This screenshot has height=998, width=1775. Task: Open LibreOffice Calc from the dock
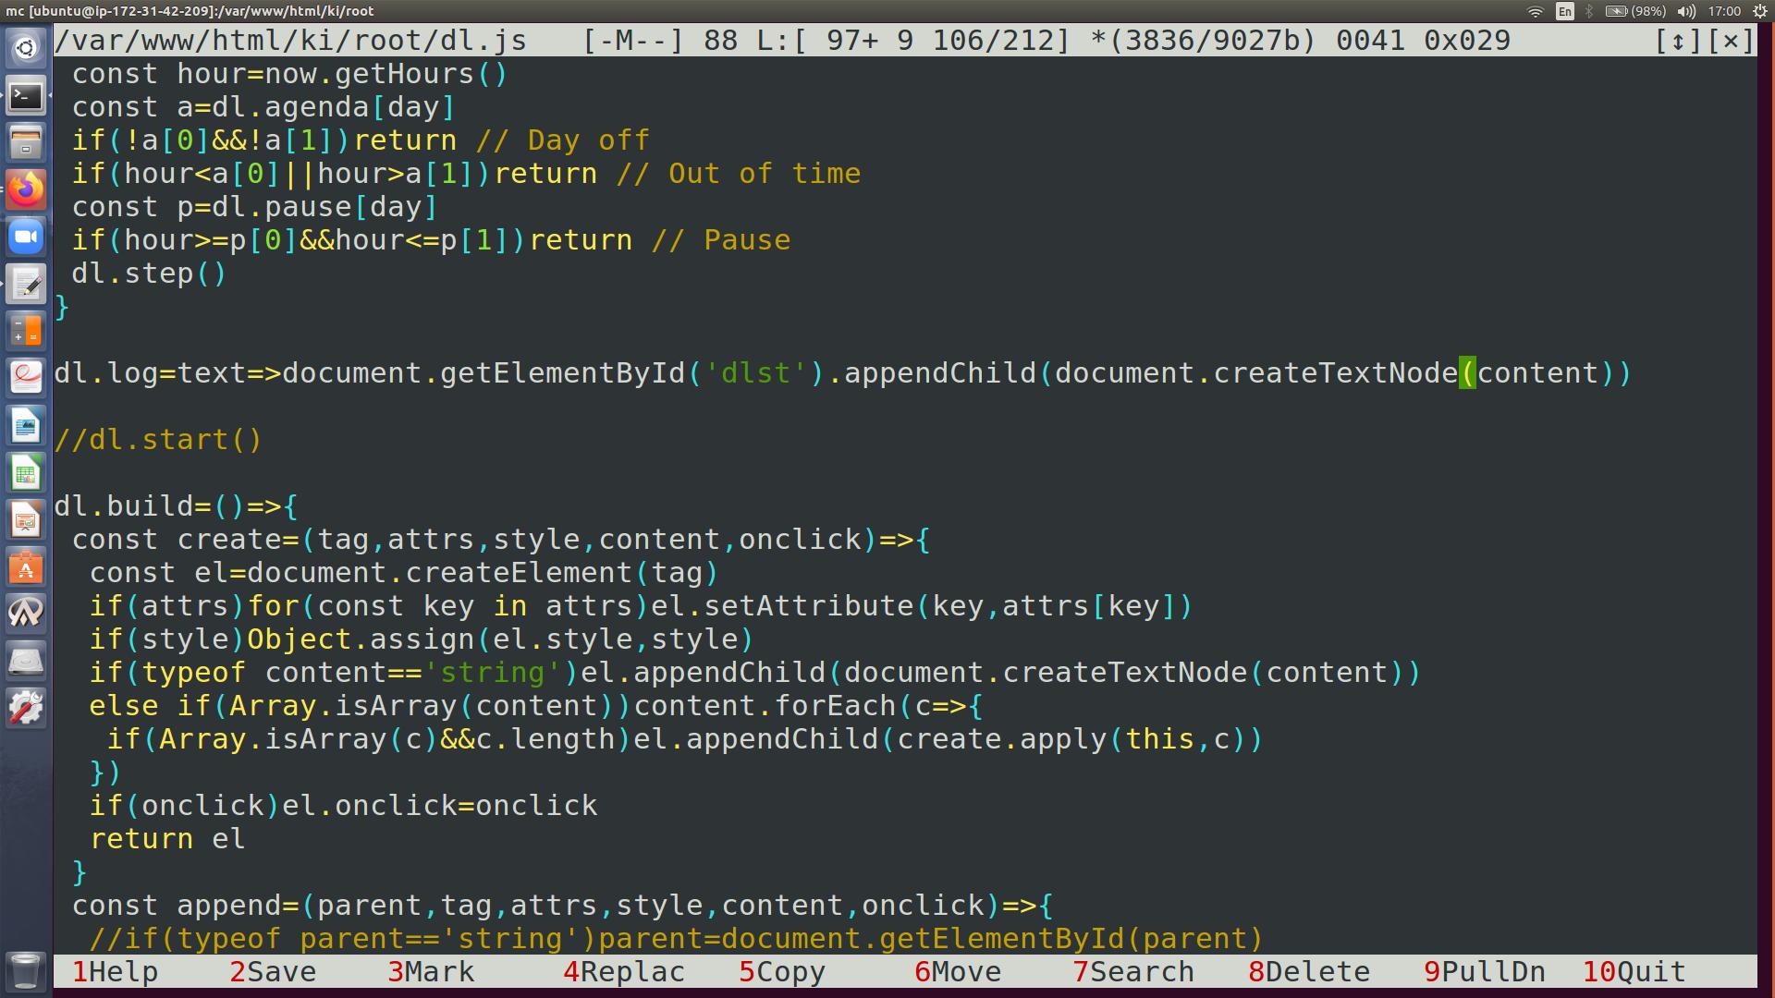point(26,474)
